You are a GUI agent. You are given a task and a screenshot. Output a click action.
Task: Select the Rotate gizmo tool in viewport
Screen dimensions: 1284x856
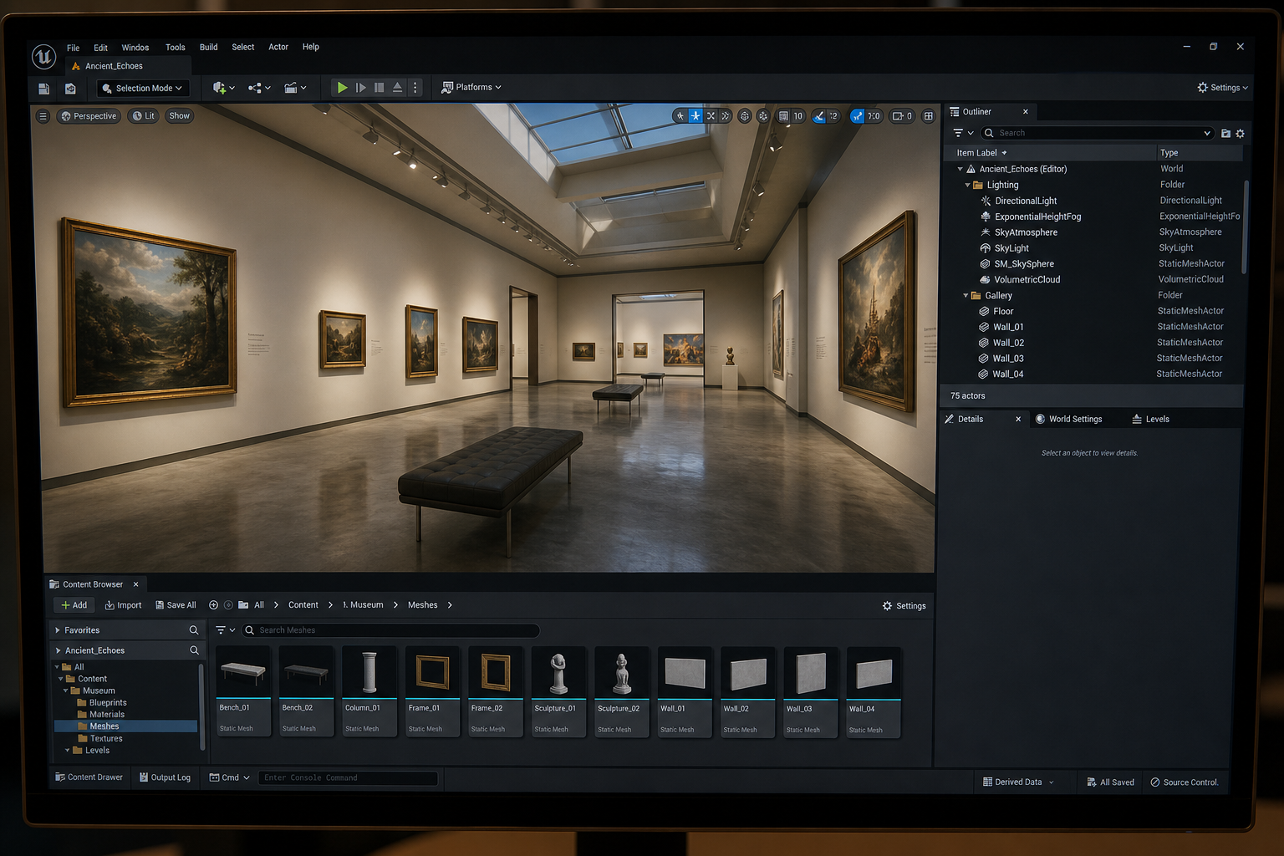click(x=711, y=116)
